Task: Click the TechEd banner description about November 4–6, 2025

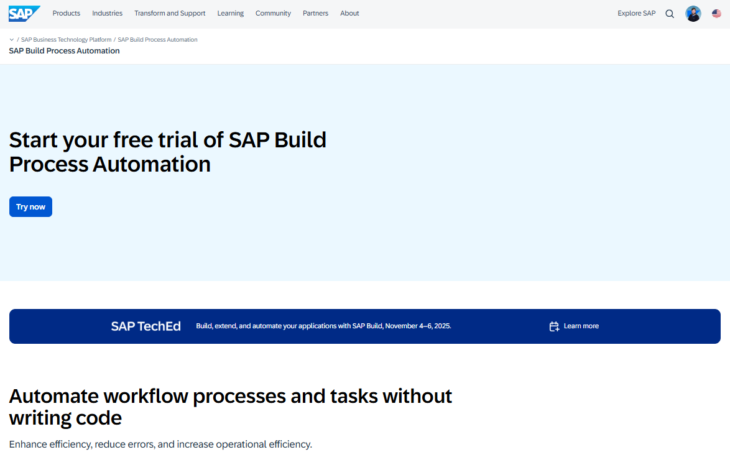Action: coord(323,326)
